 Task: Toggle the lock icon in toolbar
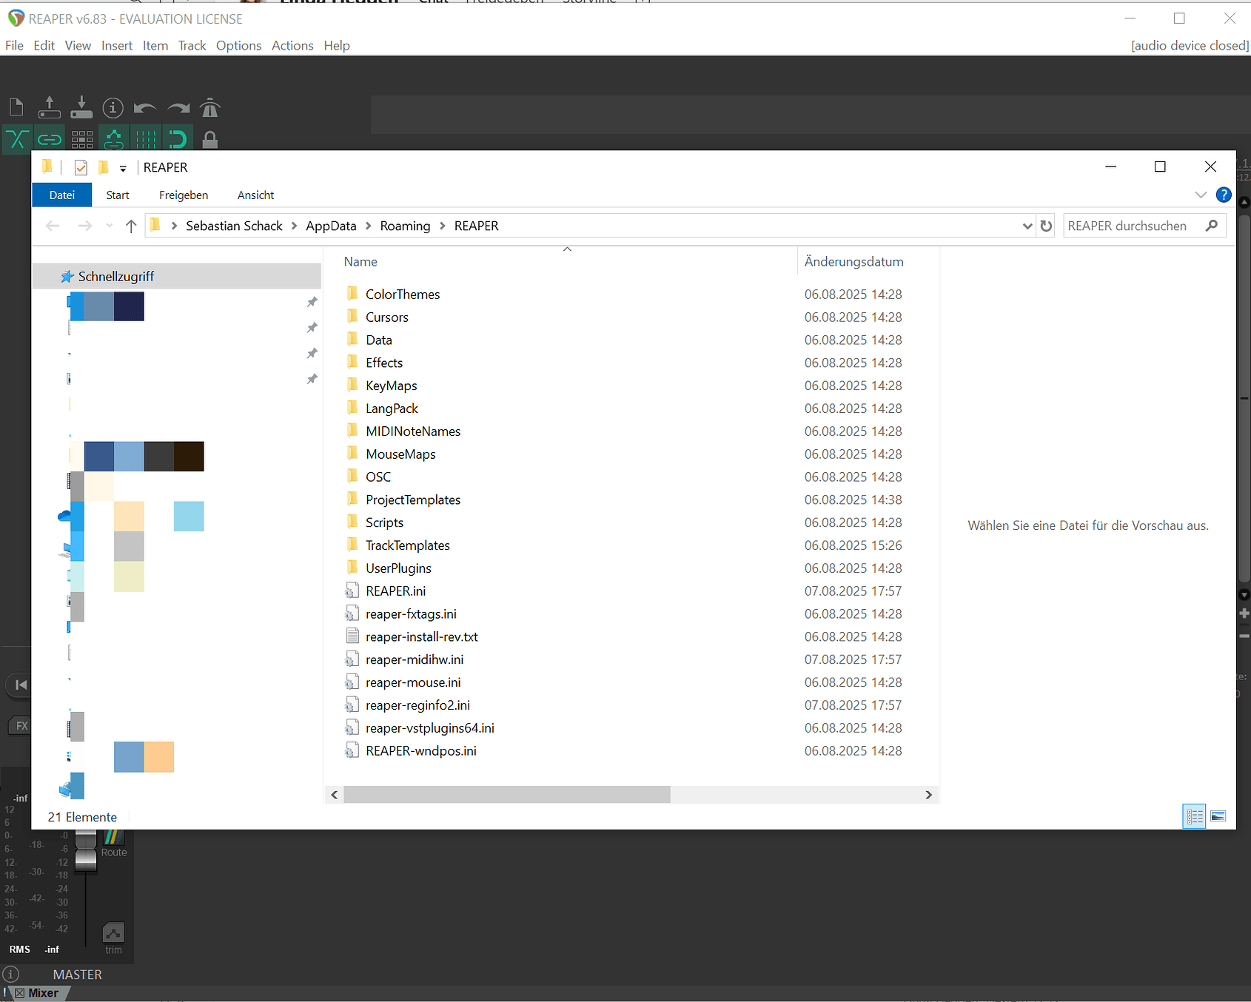click(x=210, y=139)
